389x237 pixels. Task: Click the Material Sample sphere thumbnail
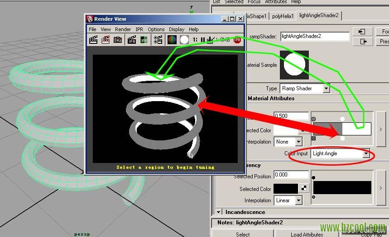[294, 65]
